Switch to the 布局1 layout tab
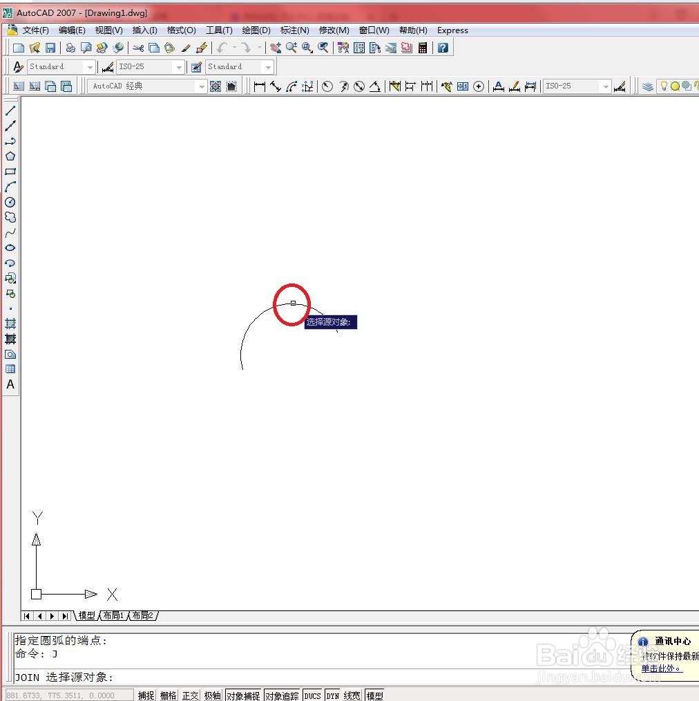This screenshot has width=699, height=701. point(113,615)
